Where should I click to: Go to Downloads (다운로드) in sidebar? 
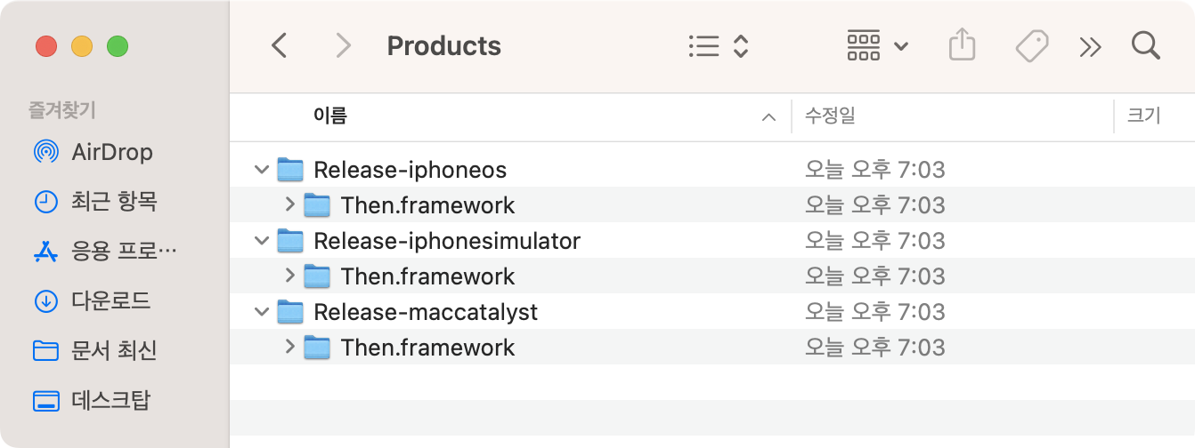tap(110, 300)
